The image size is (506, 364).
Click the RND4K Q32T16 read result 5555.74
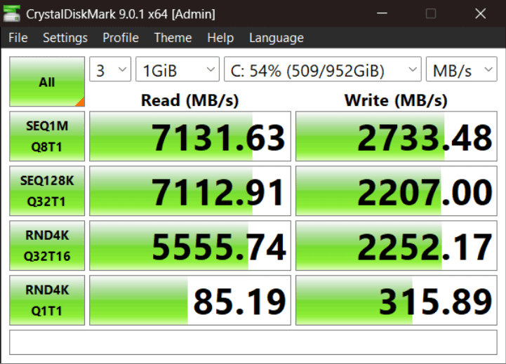click(x=190, y=245)
